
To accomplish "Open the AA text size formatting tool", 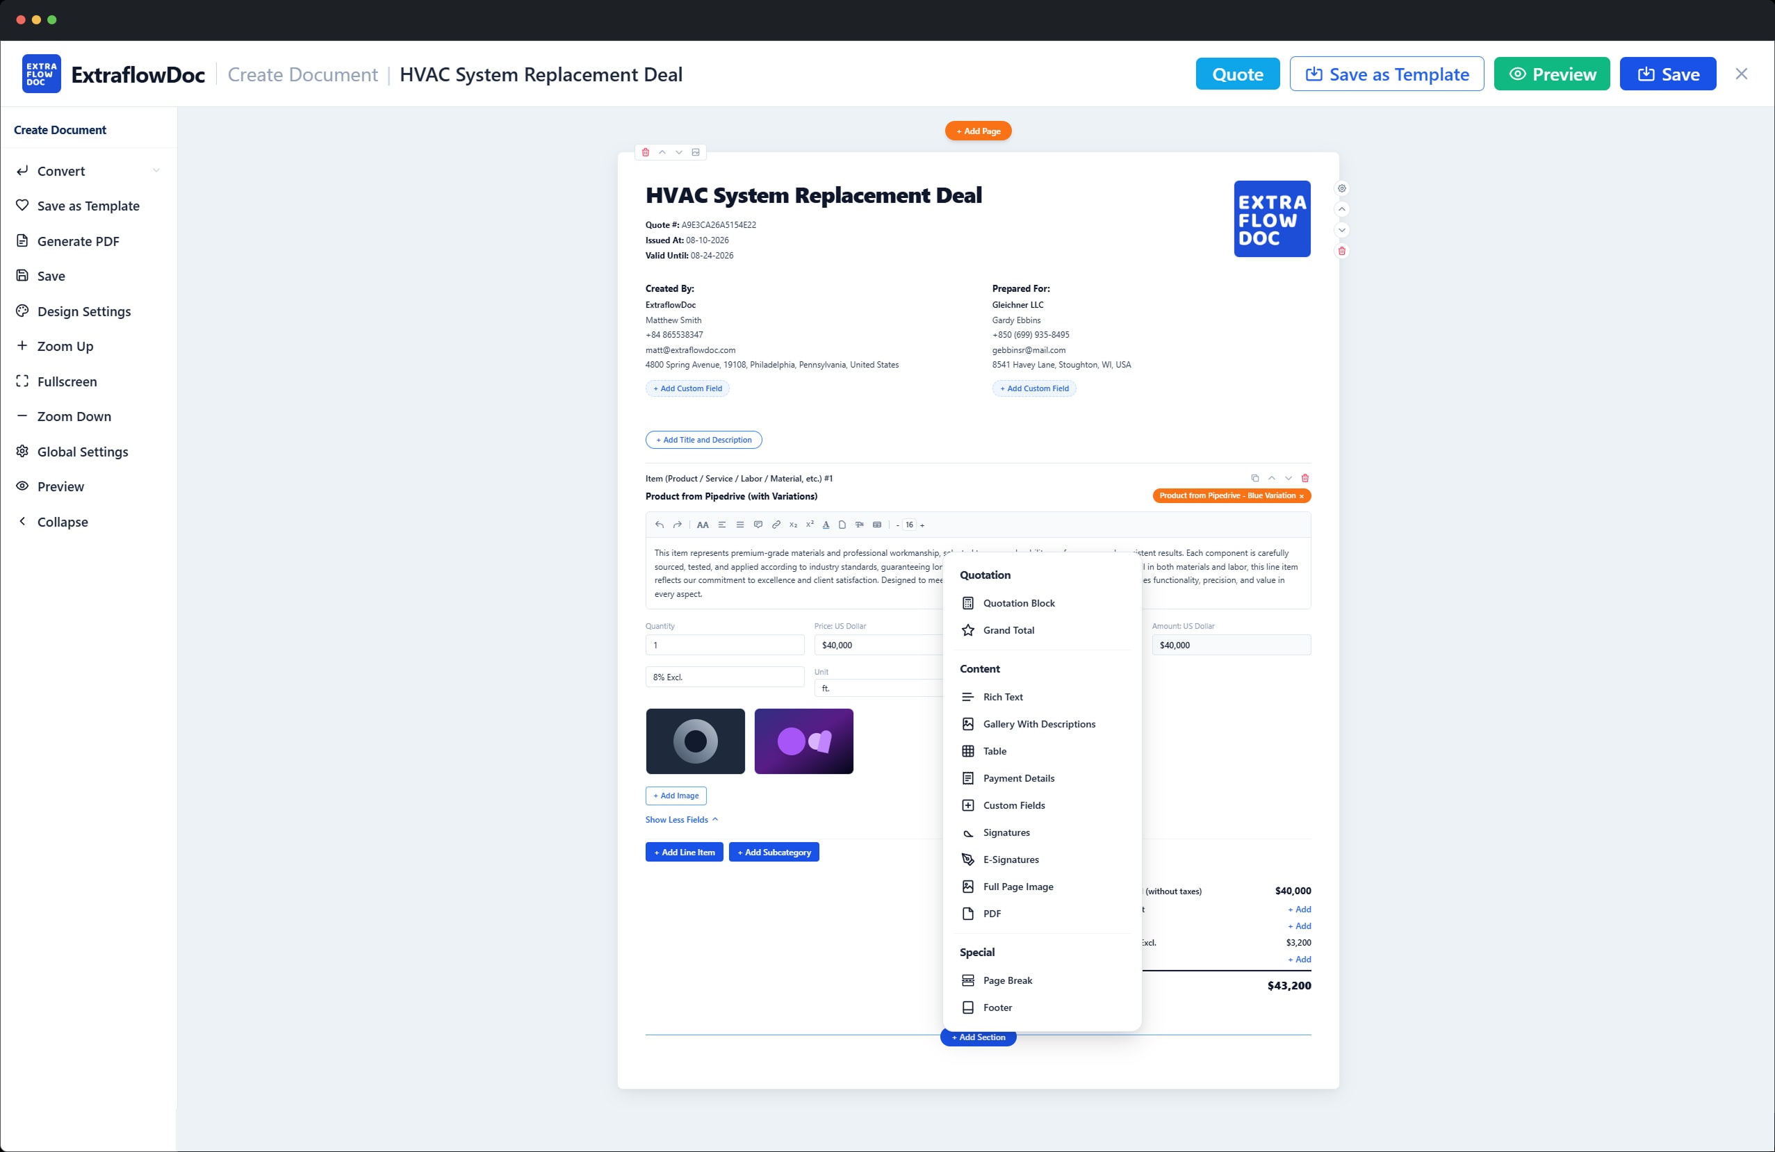I will click(x=703, y=525).
